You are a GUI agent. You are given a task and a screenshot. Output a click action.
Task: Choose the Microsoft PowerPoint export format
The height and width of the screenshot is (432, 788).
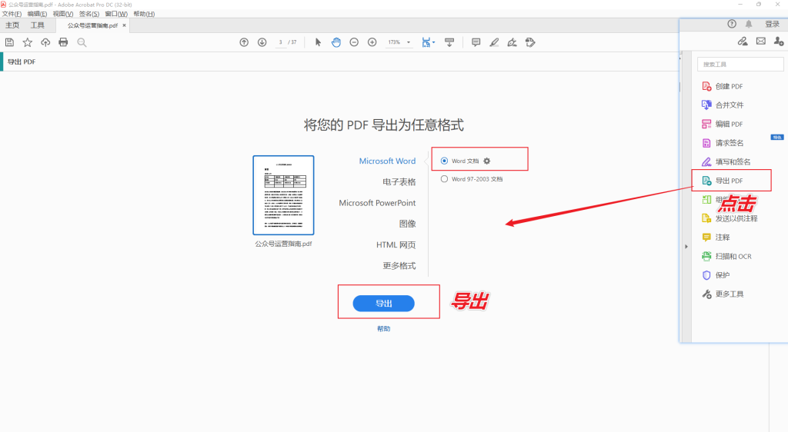coord(377,203)
